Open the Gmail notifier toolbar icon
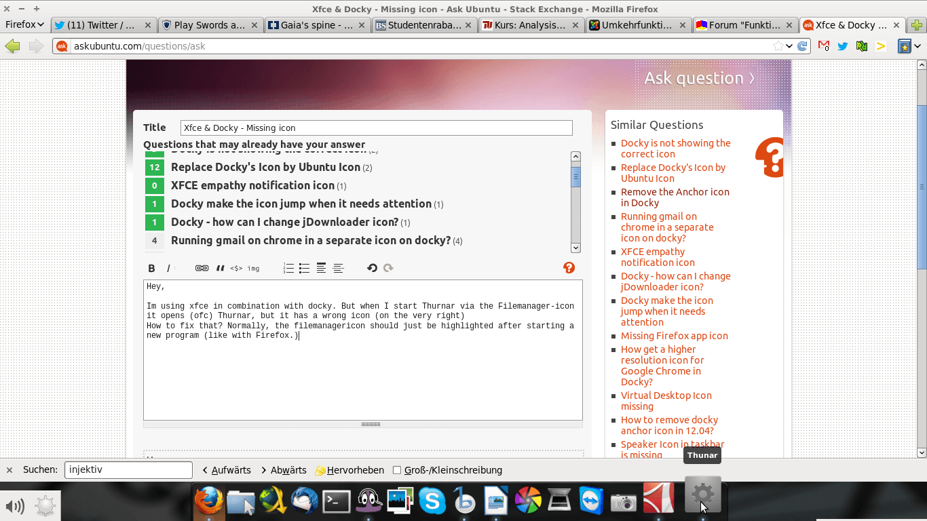 pos(824,46)
